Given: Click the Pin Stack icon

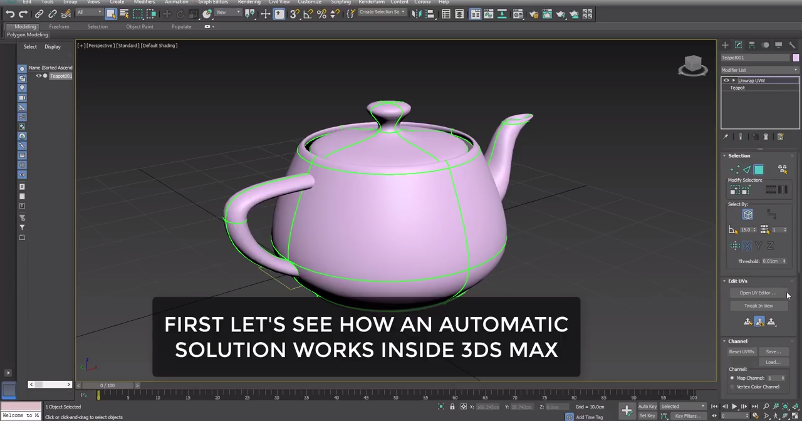Looking at the screenshot, I should (x=726, y=137).
